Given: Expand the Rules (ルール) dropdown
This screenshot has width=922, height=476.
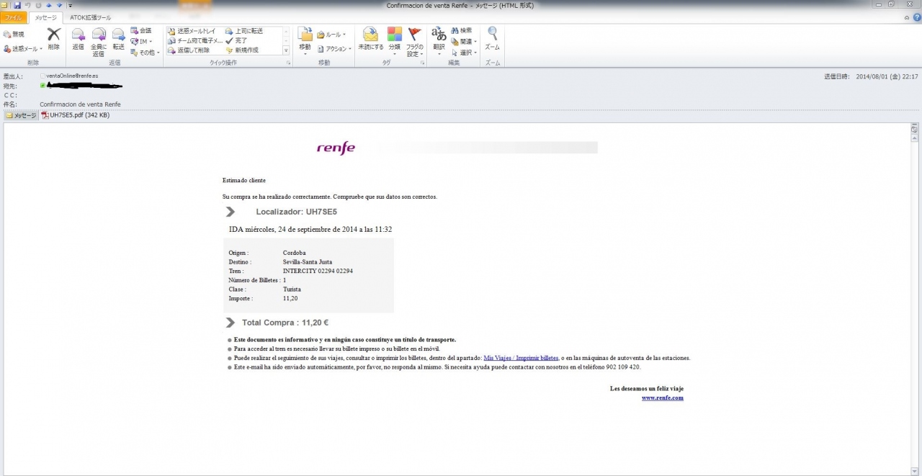Looking at the screenshot, I should 332,35.
